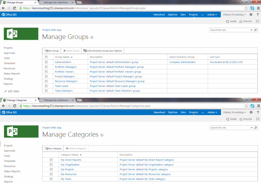This screenshot has width=261, height=184.
Task: Open ellipsis more links in Manage Groups window
Action: pos(202,15)
